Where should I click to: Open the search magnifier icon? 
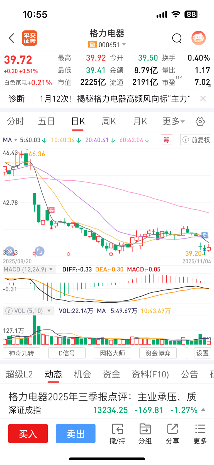coord(177,38)
